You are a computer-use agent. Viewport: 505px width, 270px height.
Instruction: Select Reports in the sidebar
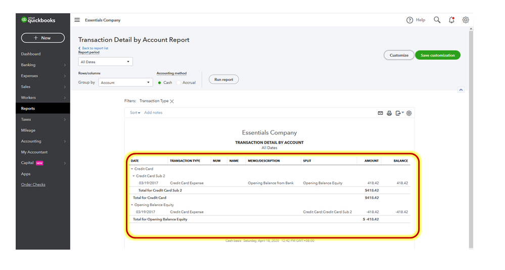(43, 108)
